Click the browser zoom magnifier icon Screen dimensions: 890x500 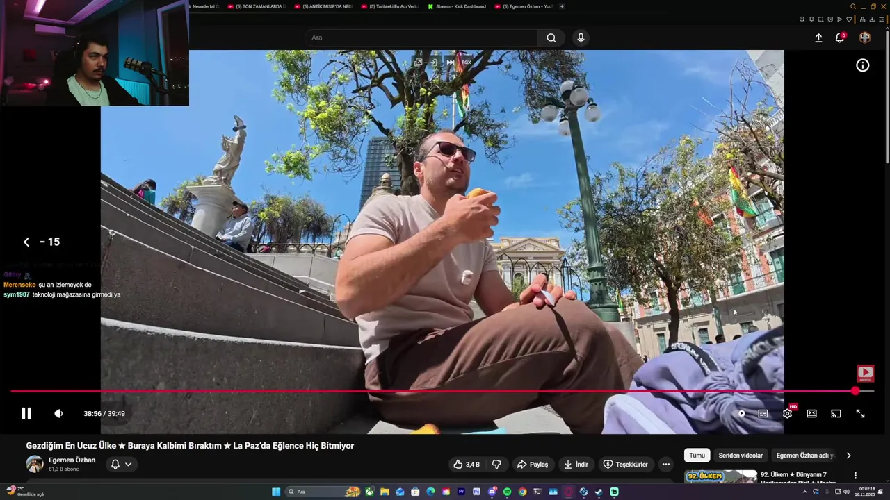(x=802, y=19)
